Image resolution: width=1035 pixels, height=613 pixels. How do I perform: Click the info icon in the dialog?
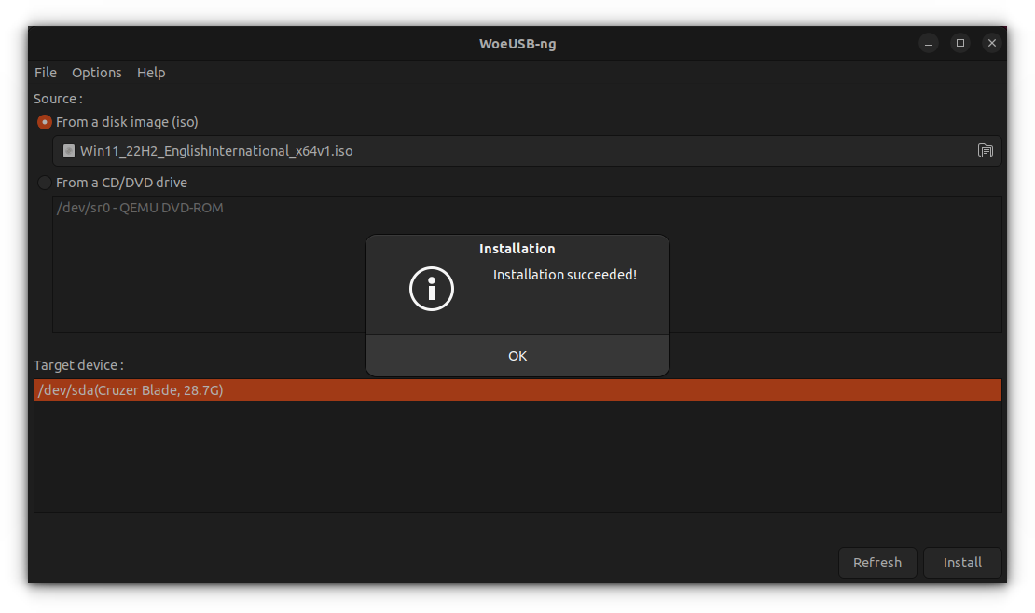[432, 289]
